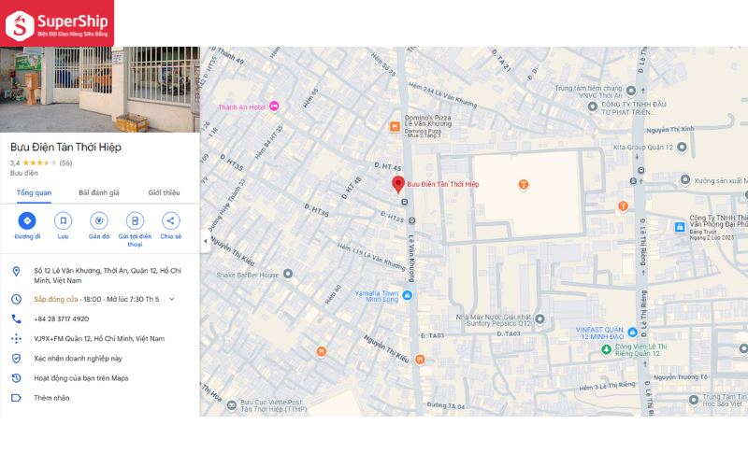This screenshot has width=748, height=467.
Task: Click Công Viên Lê Thị Riêng park marker
Action: (x=606, y=350)
